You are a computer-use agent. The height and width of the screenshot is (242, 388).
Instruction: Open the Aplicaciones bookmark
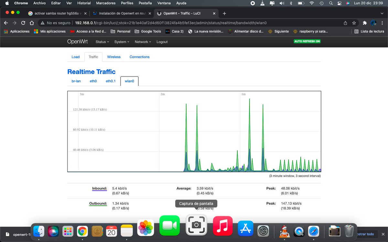17,31
